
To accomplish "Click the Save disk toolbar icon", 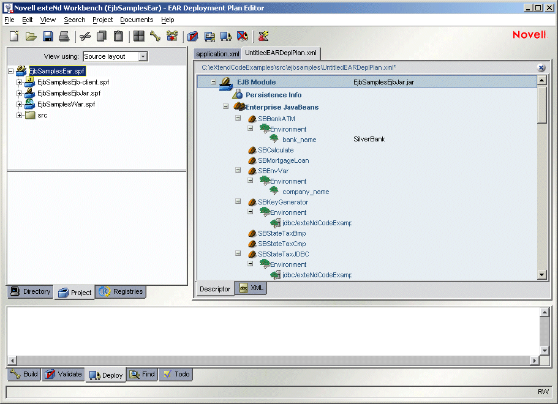I will (48, 36).
